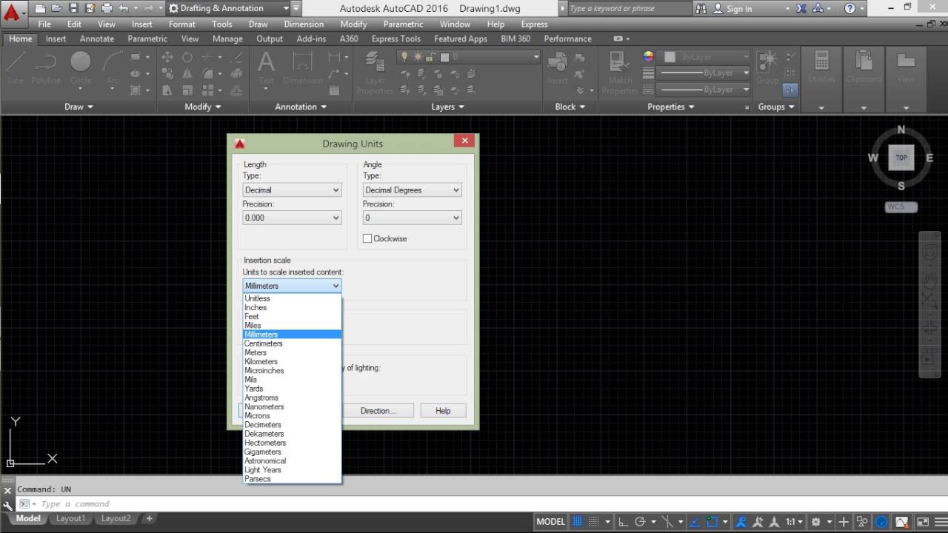Viewport: 948px width, 533px height.
Task: Expand the Draw panel
Action: coord(79,107)
